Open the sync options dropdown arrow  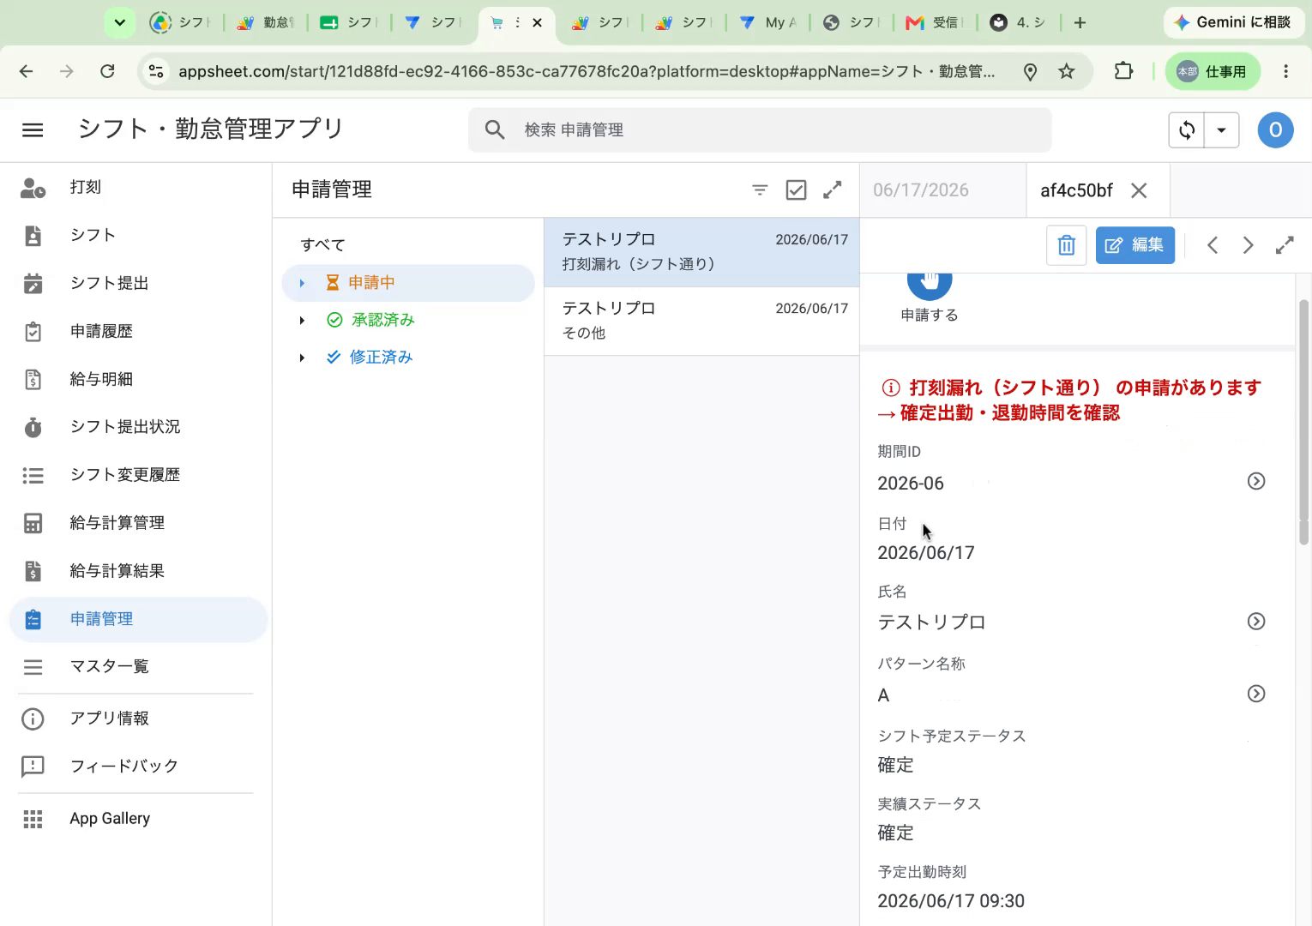[1222, 130]
